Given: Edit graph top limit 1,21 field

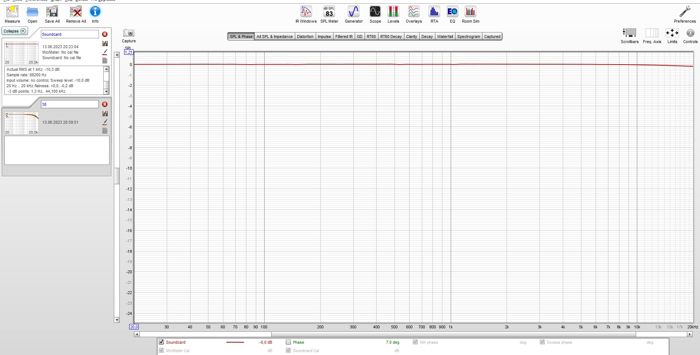Looking at the screenshot, I should point(128,52).
